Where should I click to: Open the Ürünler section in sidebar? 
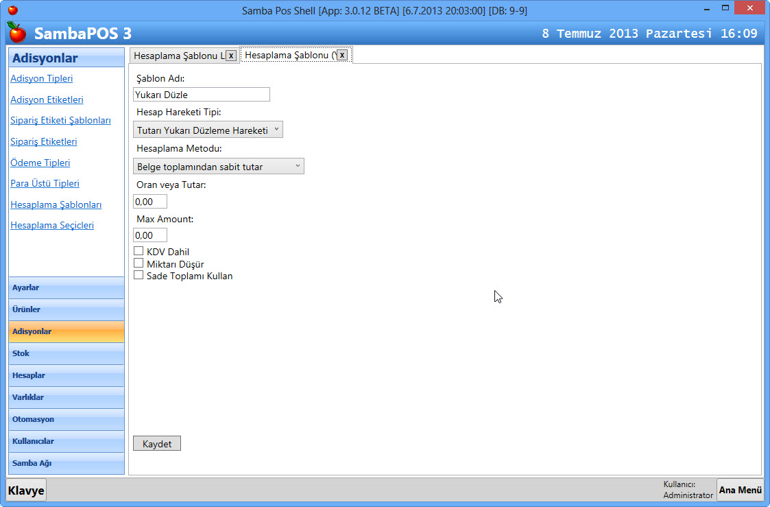click(67, 309)
